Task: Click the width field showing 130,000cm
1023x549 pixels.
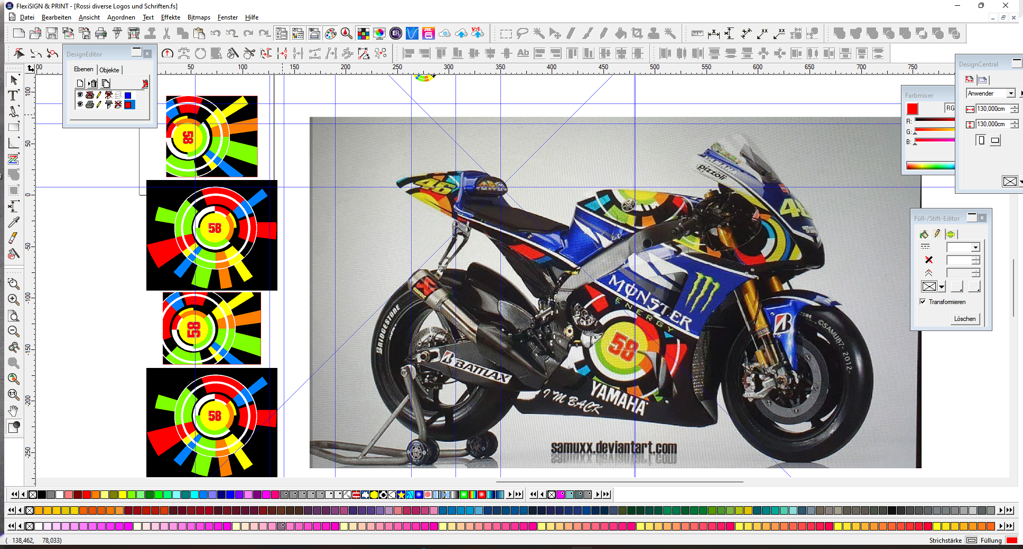Action: (x=991, y=109)
